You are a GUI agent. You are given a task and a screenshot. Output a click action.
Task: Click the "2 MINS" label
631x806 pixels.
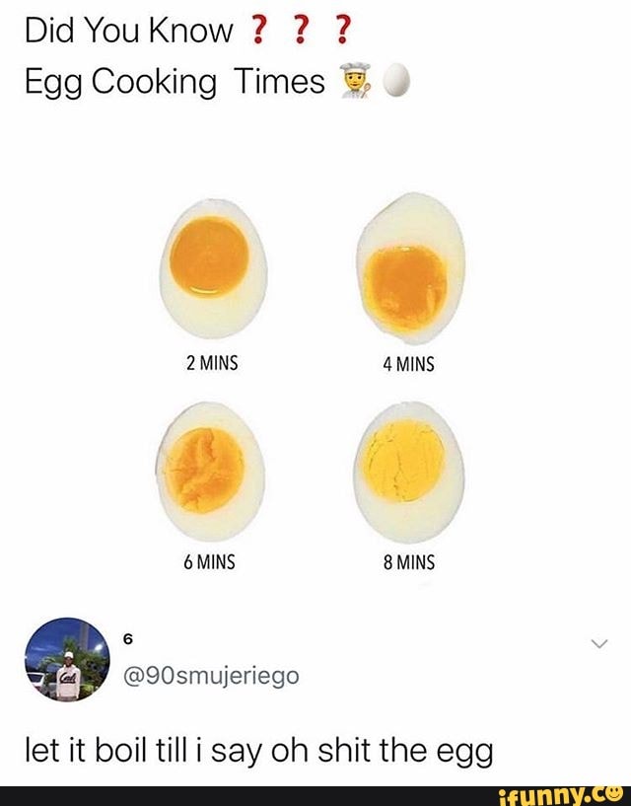click(x=212, y=362)
